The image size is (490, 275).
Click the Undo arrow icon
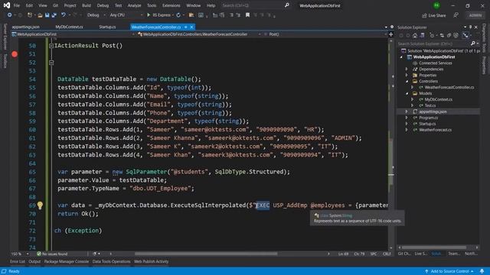[64, 15]
